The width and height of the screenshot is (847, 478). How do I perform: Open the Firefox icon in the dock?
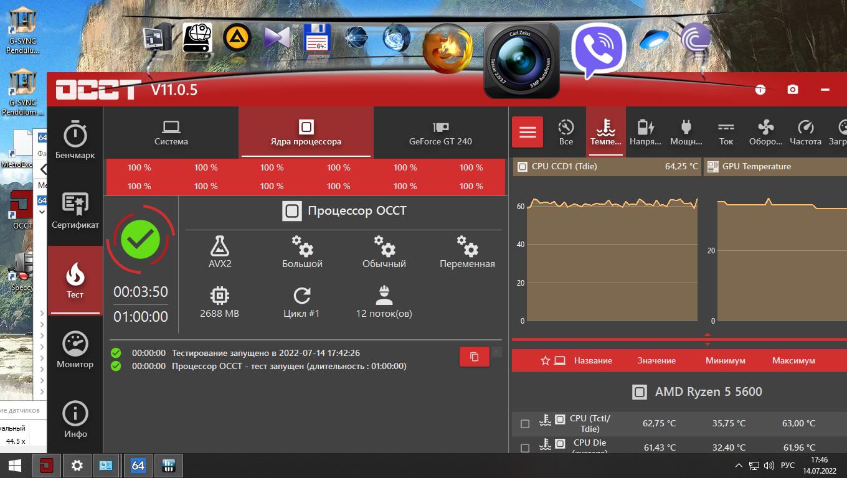(x=447, y=48)
